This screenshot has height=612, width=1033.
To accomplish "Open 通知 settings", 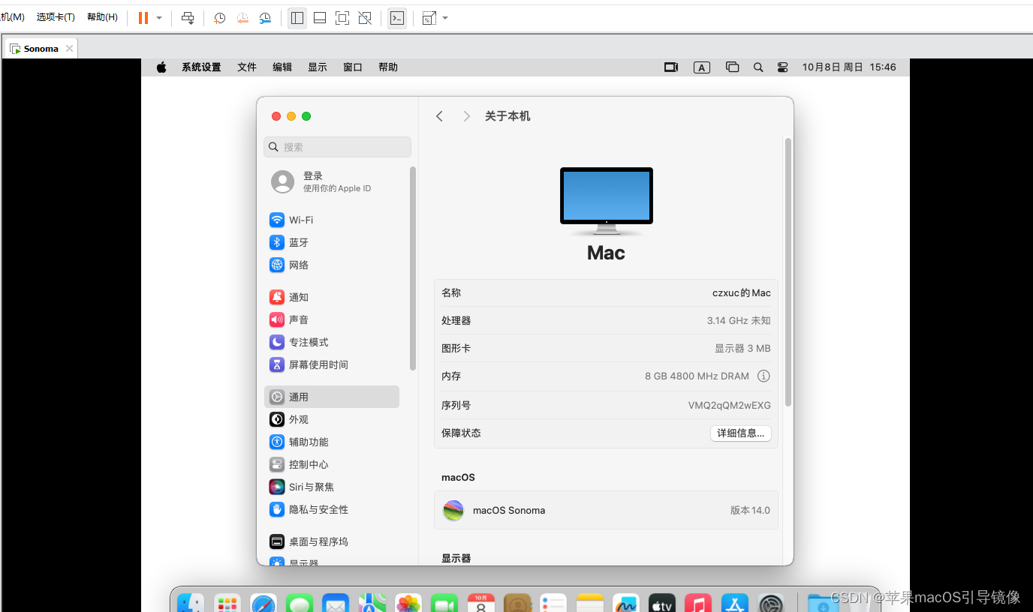I will pyautogui.click(x=332, y=297).
